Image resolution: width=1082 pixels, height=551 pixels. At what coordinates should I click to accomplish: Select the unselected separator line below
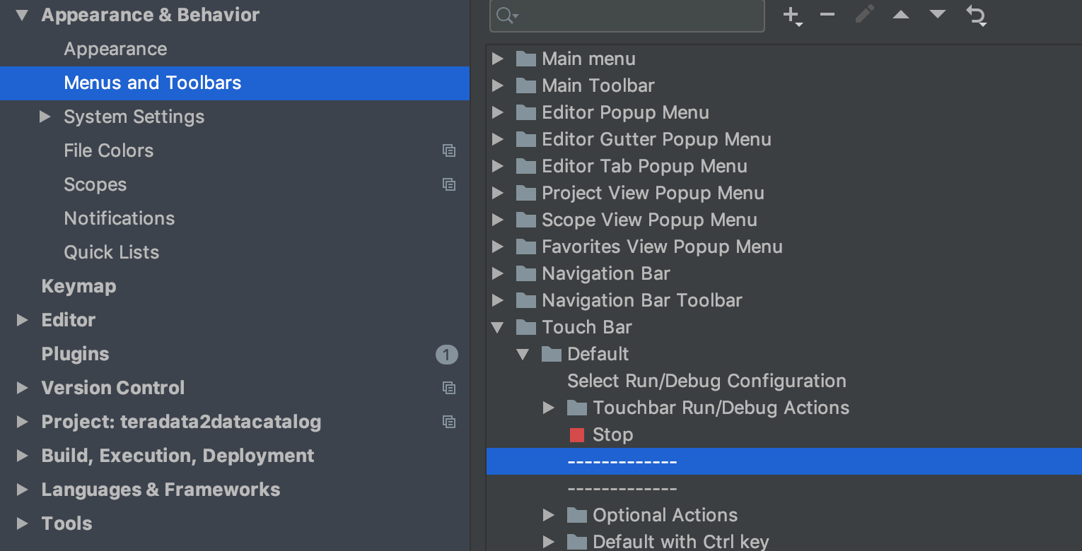coord(622,488)
